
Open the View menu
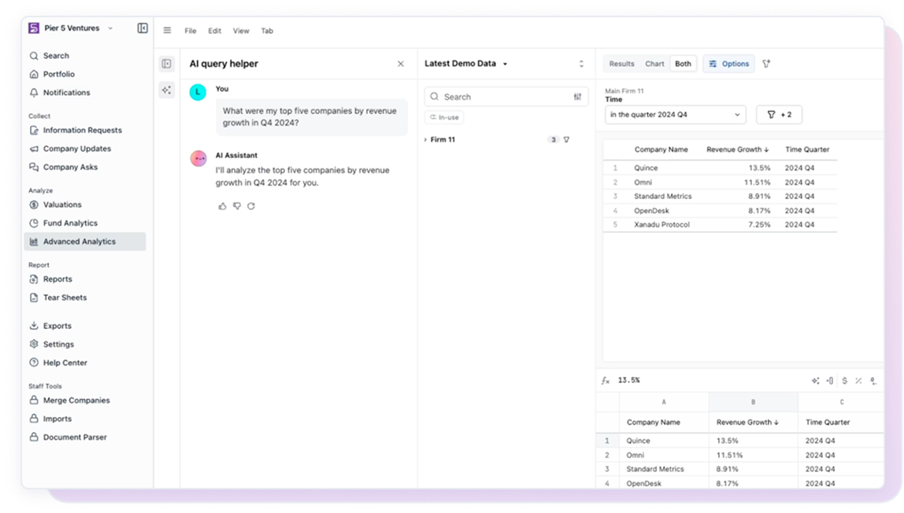click(x=241, y=31)
